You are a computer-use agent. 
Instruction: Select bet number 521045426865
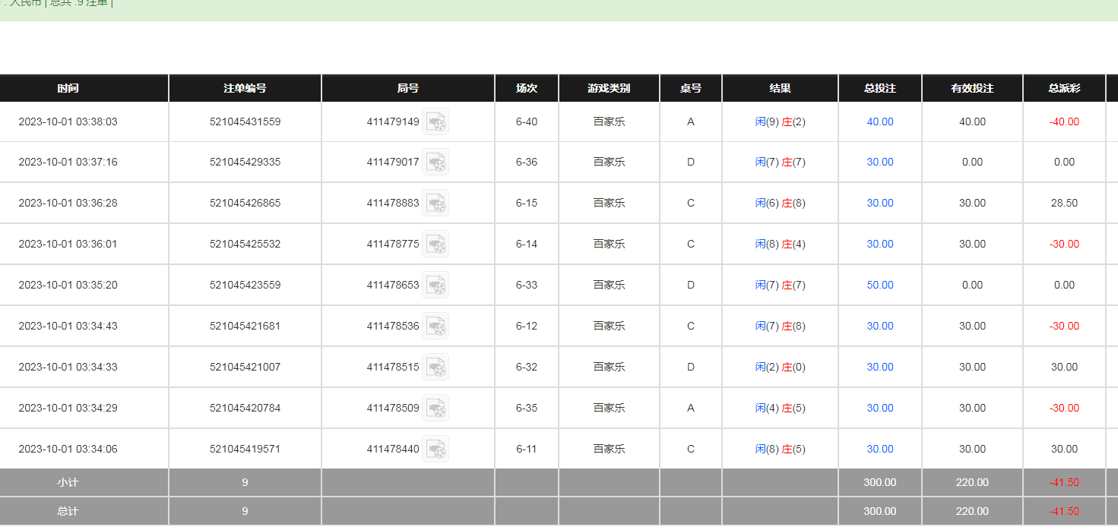(245, 203)
